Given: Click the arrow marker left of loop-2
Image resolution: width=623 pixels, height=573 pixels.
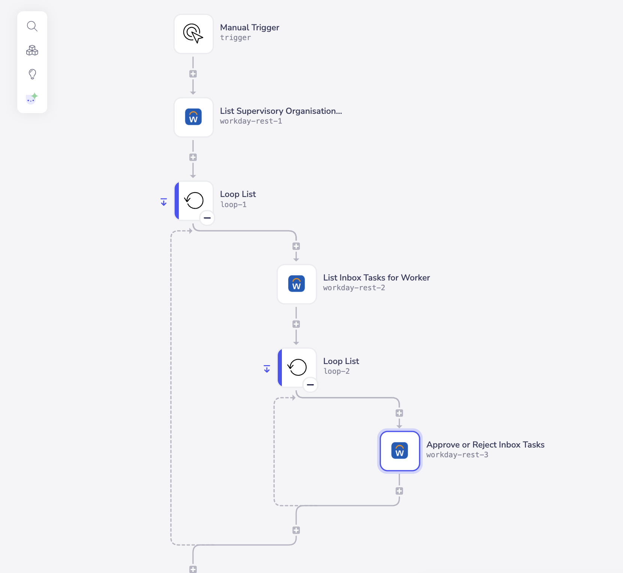Looking at the screenshot, I should (x=267, y=369).
